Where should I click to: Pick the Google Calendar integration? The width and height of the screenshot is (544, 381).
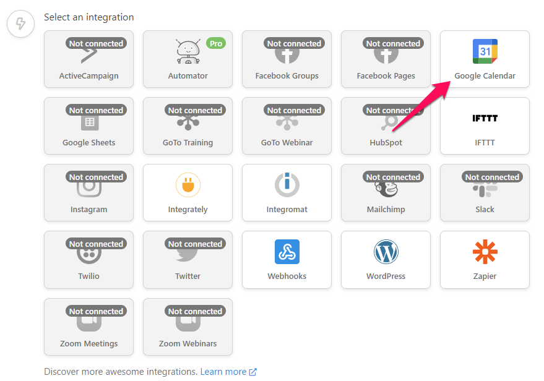pyautogui.click(x=485, y=59)
